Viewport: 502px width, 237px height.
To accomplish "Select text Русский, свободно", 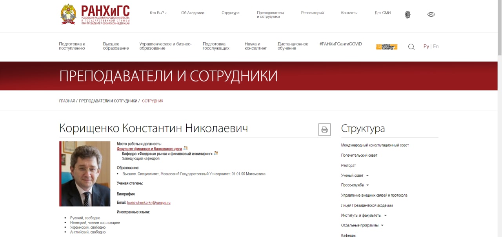I will click(85, 218).
